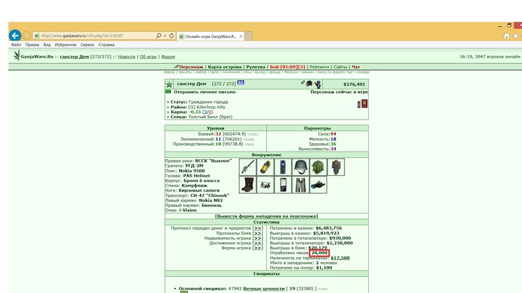522x293 pixels.
Task: Click Вывести форму нападения на персонажа
Action: [266, 216]
